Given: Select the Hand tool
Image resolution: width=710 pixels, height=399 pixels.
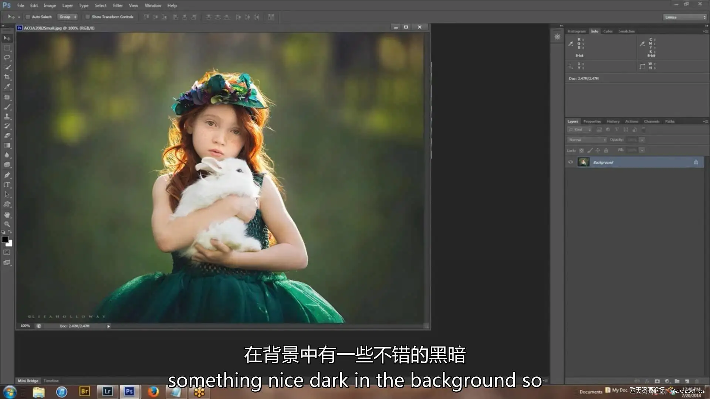Looking at the screenshot, I should click(7, 215).
